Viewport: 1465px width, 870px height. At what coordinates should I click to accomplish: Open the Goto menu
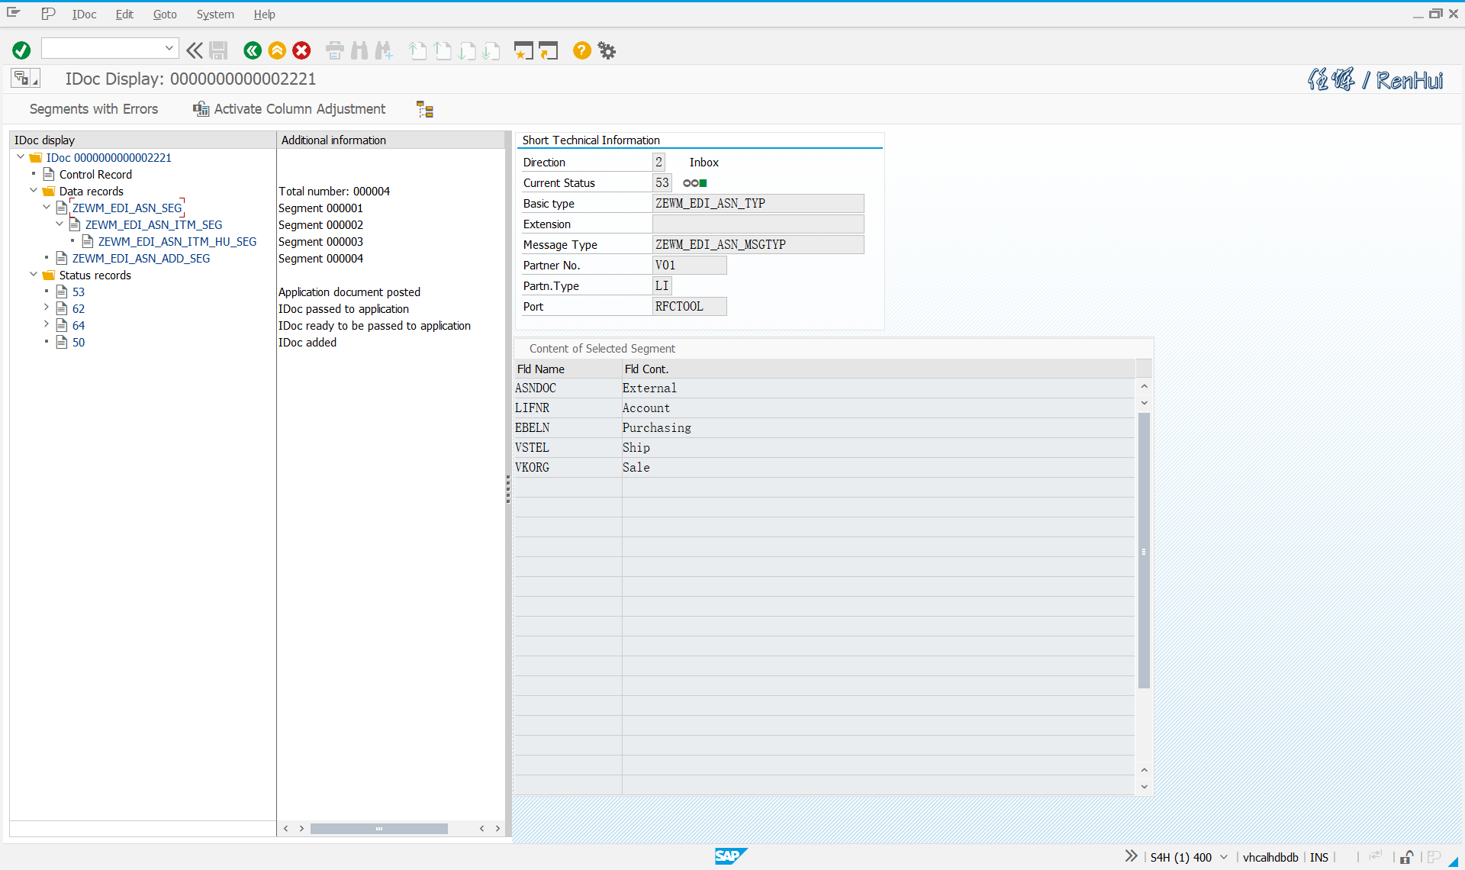164,14
